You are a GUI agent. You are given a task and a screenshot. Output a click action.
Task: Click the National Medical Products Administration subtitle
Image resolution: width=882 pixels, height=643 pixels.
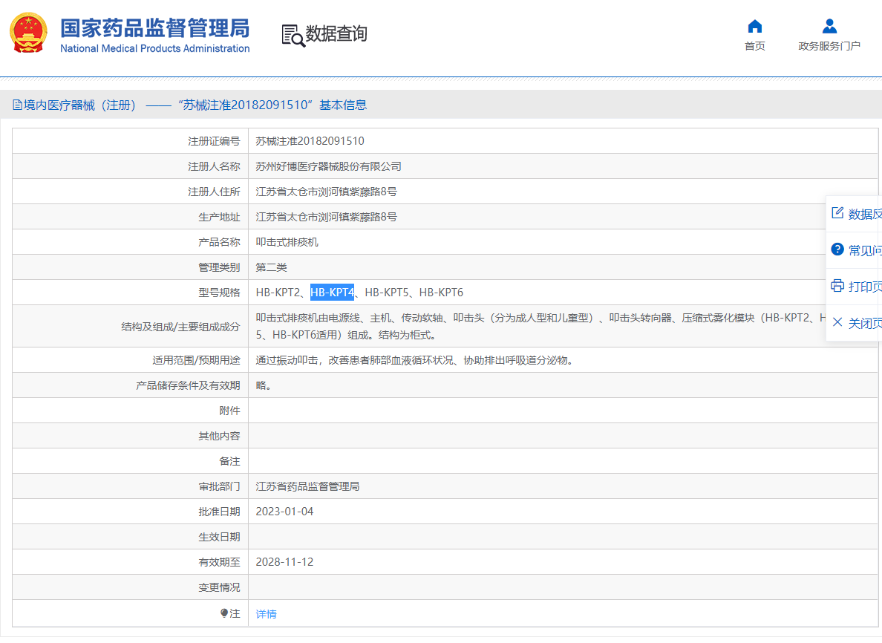154,48
